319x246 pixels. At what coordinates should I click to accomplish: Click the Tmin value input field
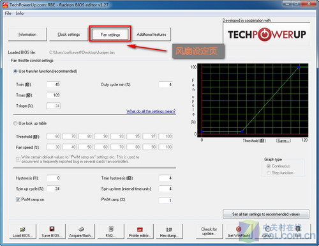click(x=54, y=84)
